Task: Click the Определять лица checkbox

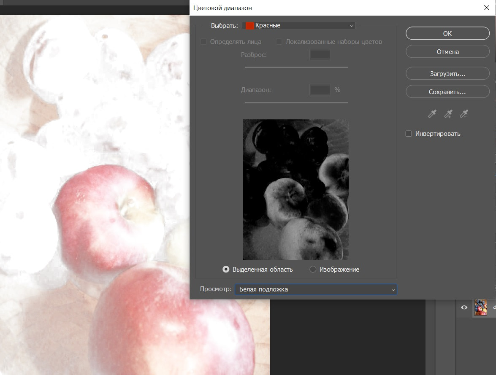Action: 204,42
